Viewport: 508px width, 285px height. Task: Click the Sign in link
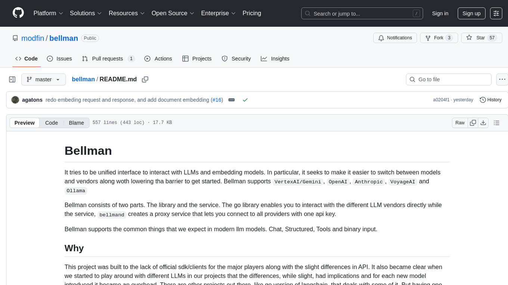click(440, 13)
